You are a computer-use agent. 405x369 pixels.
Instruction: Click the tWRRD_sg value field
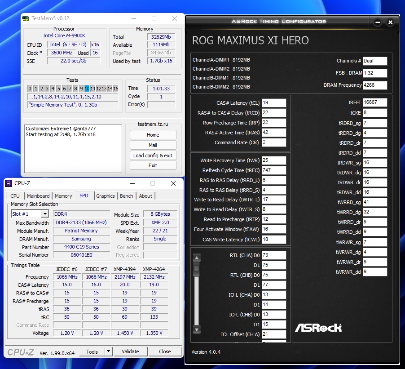click(375, 202)
